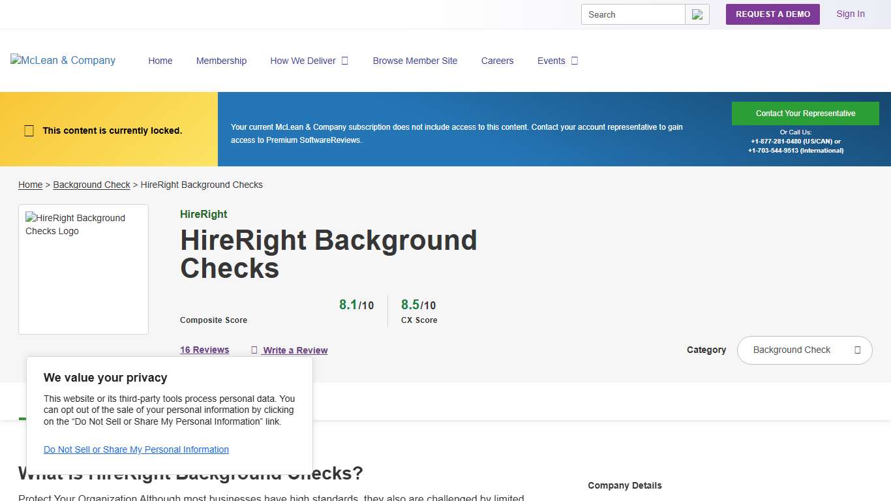Open Browse Member Site

coord(415,61)
